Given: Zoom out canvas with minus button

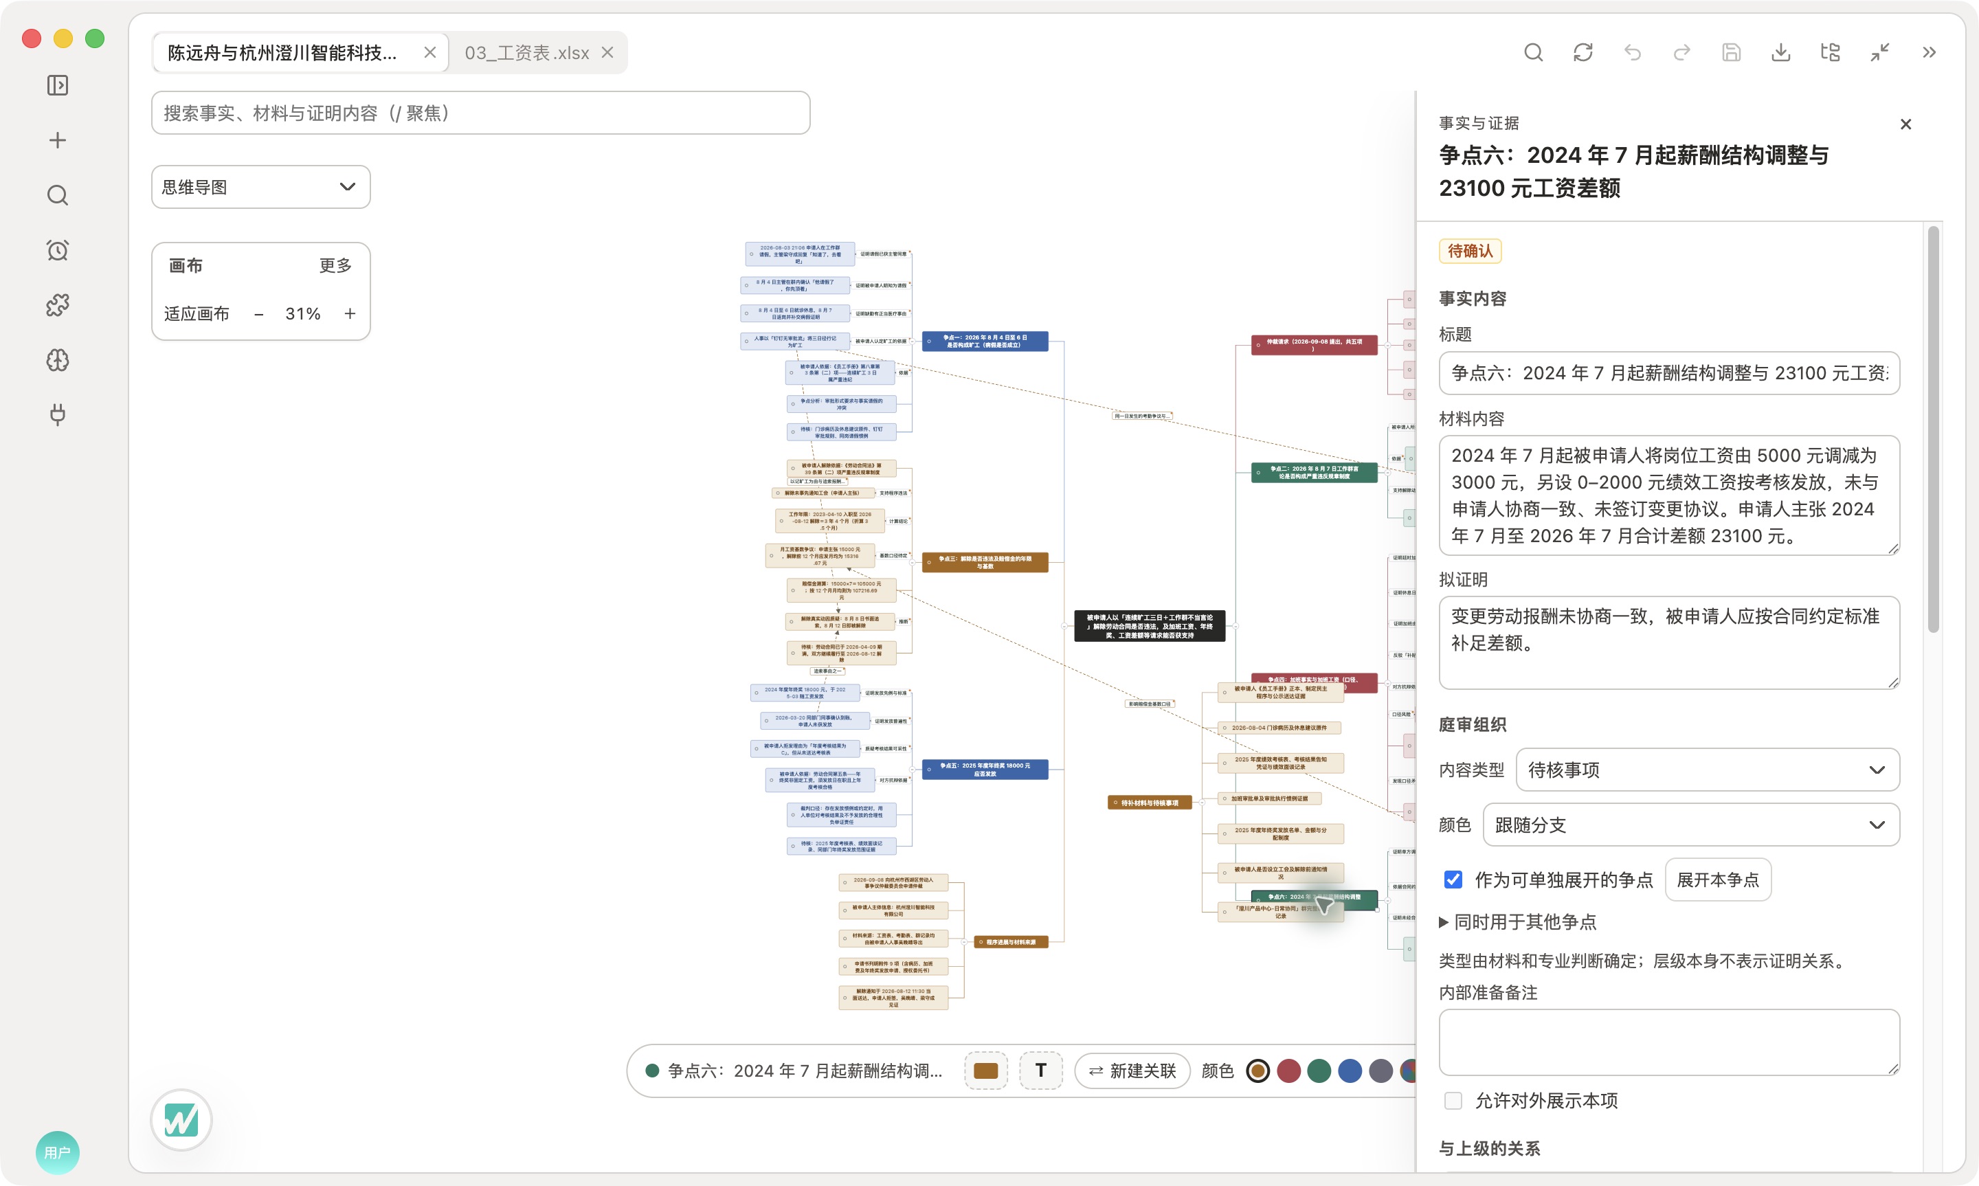Looking at the screenshot, I should [x=259, y=314].
